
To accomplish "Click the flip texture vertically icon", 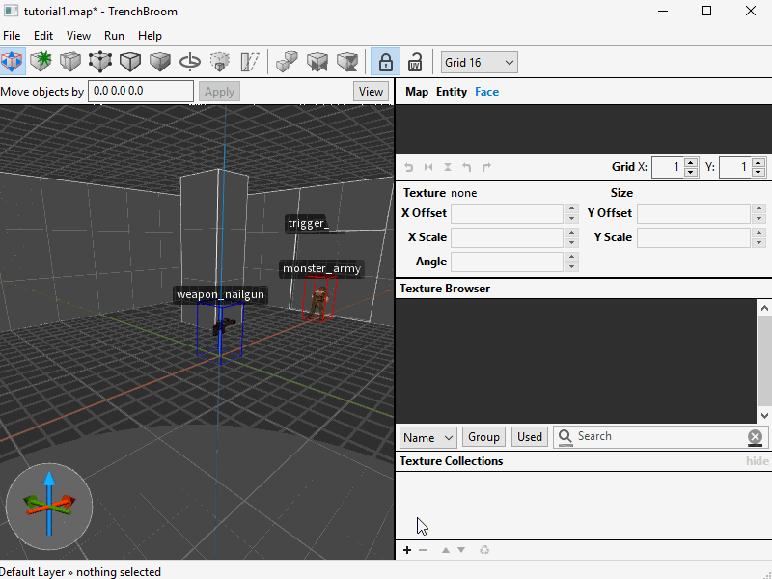I will coord(448,167).
